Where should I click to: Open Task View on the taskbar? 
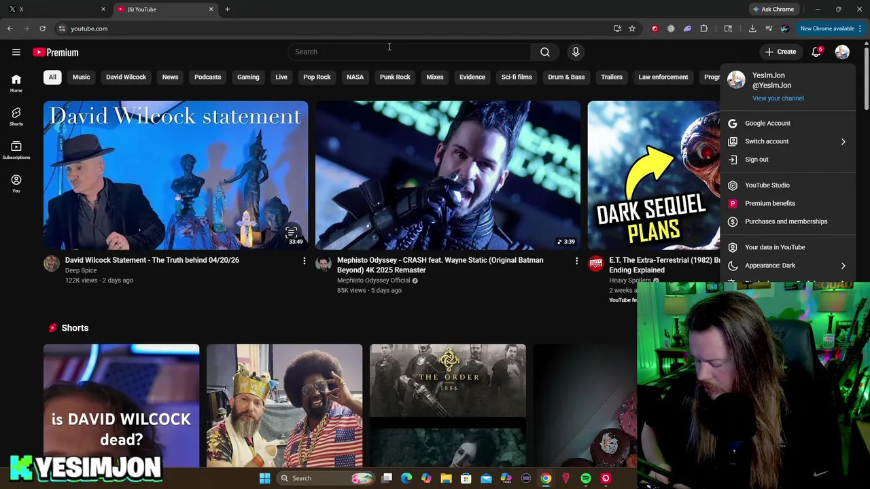(x=387, y=478)
